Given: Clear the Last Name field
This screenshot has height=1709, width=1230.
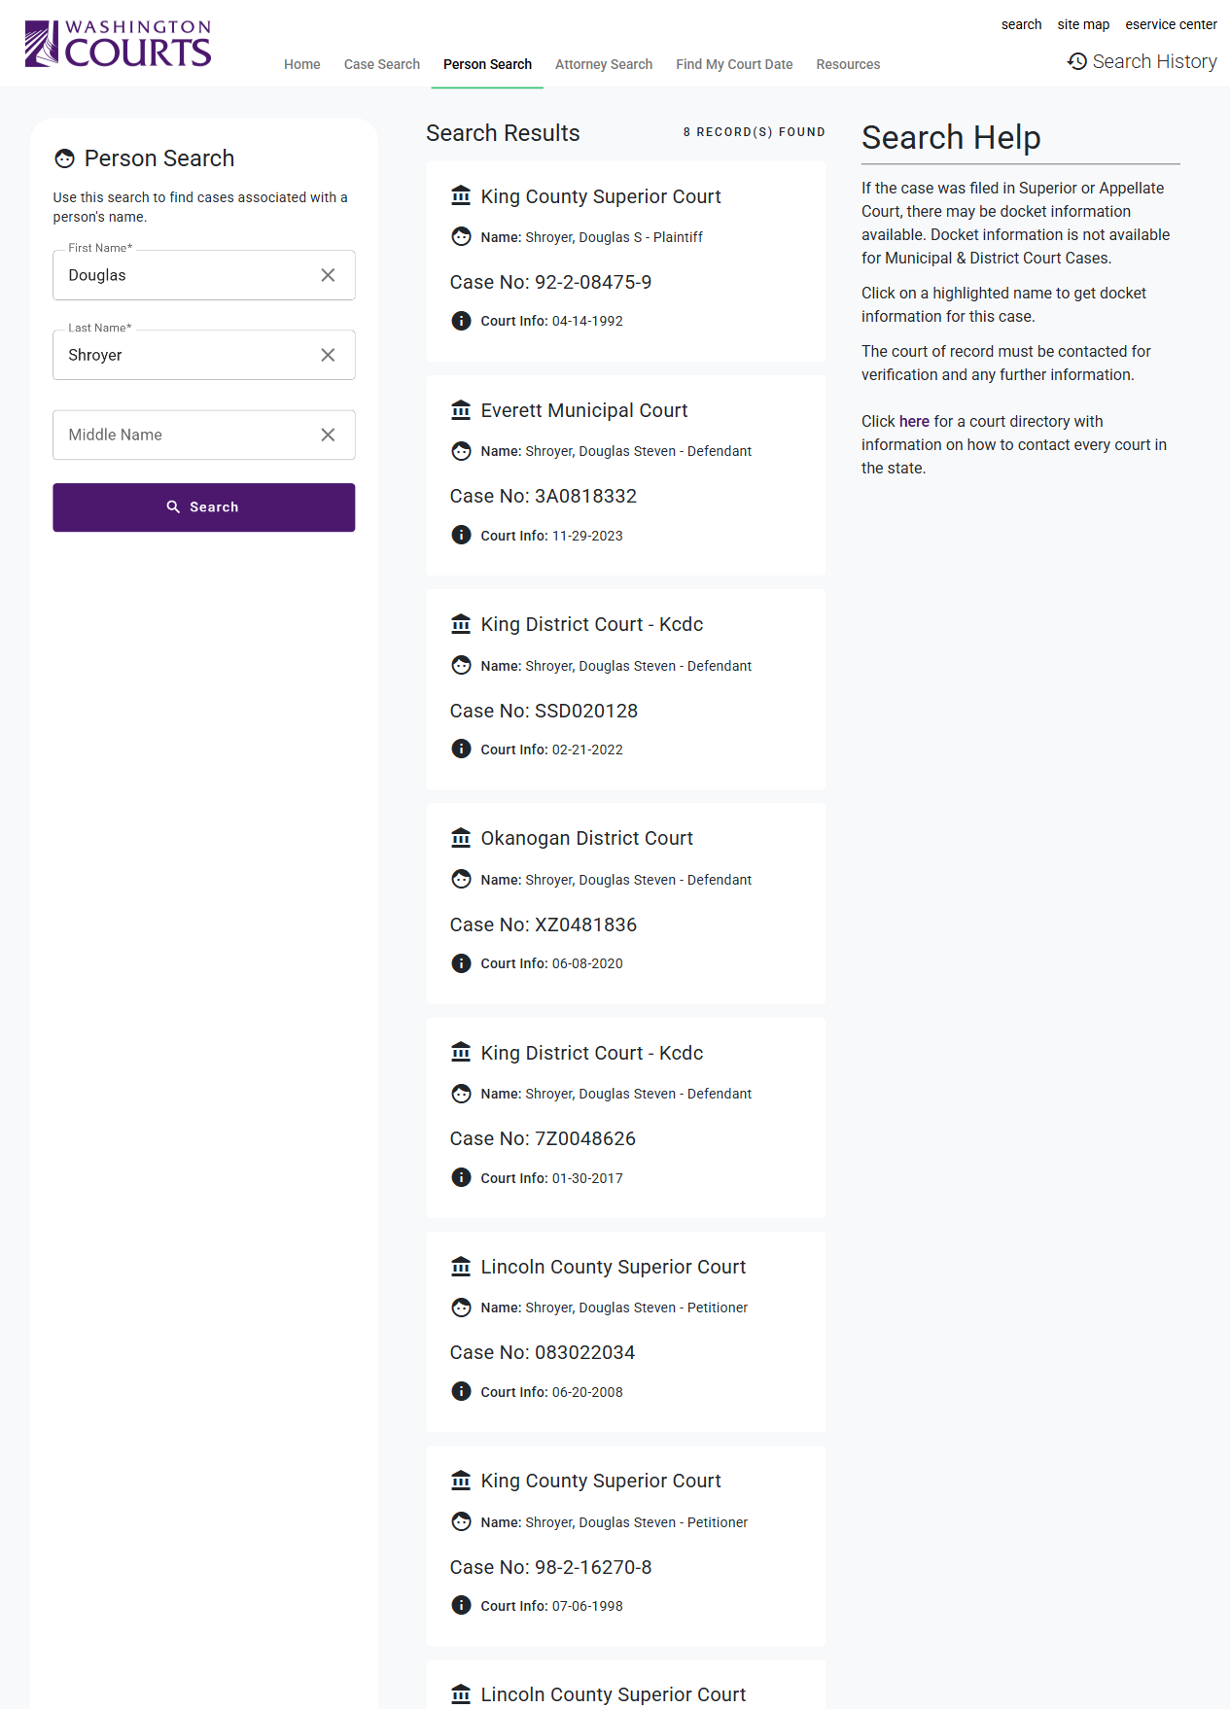Looking at the screenshot, I should 328,355.
